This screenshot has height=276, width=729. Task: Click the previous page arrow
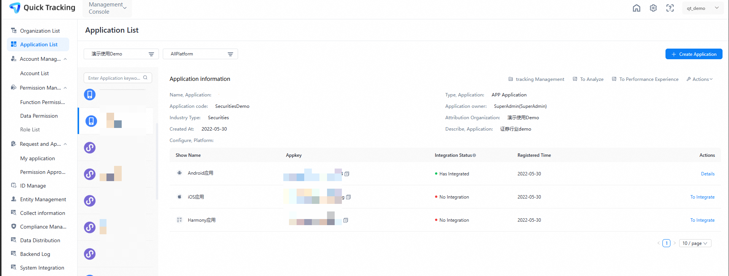click(659, 243)
